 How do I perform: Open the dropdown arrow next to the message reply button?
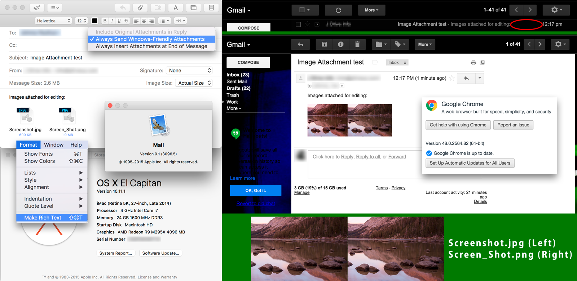point(480,78)
